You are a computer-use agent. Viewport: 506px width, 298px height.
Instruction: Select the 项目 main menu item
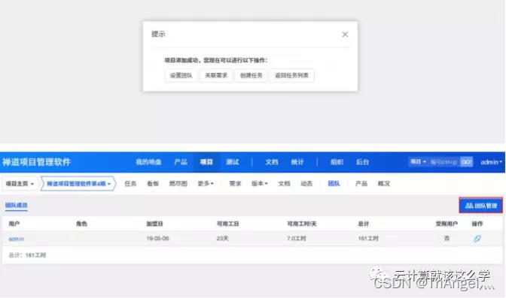click(206, 162)
